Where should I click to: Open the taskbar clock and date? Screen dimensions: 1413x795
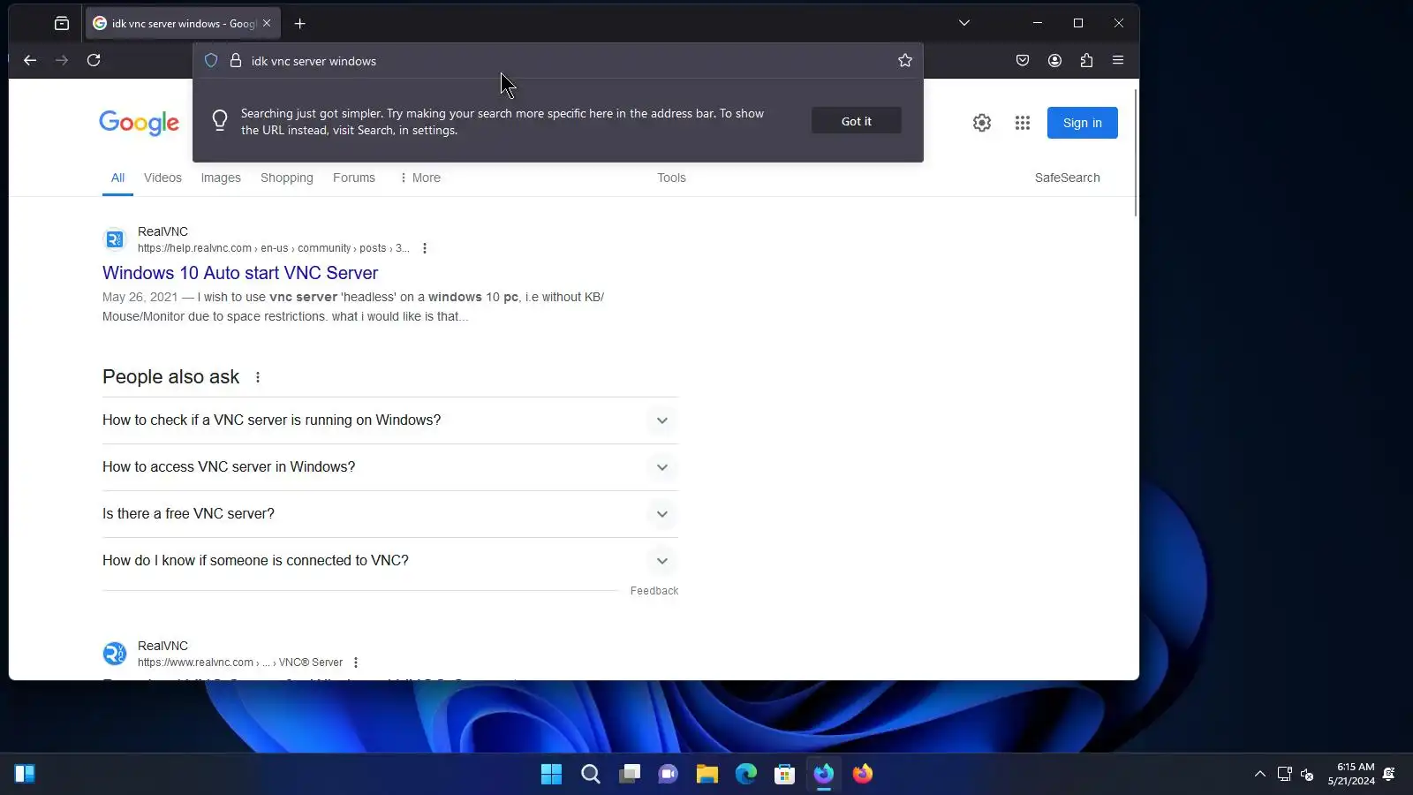tap(1351, 774)
